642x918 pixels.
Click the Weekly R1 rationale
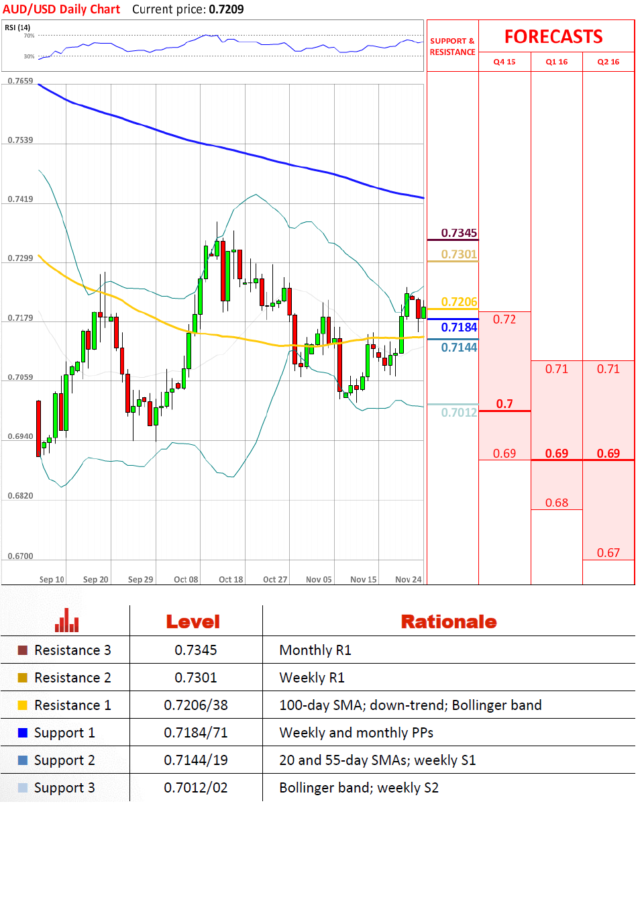[x=312, y=678]
